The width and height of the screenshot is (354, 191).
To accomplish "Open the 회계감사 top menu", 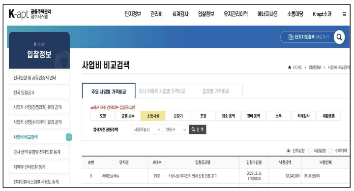I will click(x=180, y=14).
